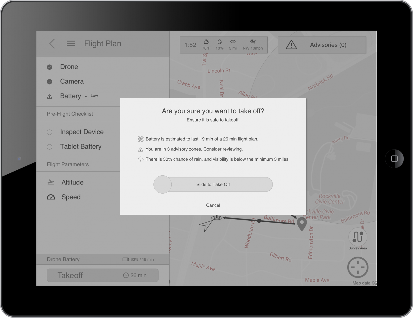This screenshot has height=318, width=413.
Task: Go back with the left chevron arrow
Action: tap(52, 43)
